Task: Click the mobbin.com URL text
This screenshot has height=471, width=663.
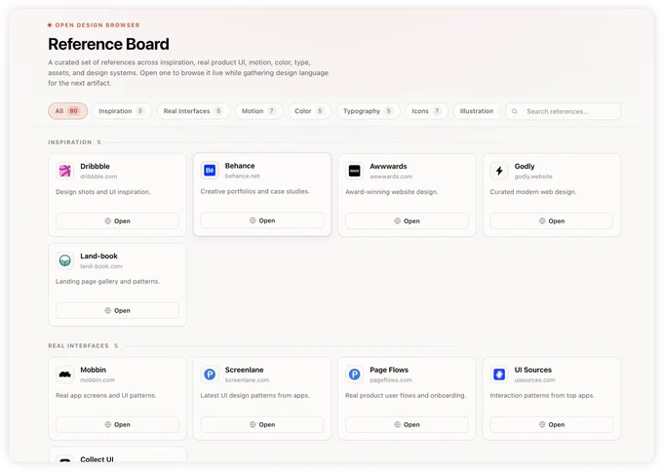Action: pyautogui.click(x=97, y=380)
